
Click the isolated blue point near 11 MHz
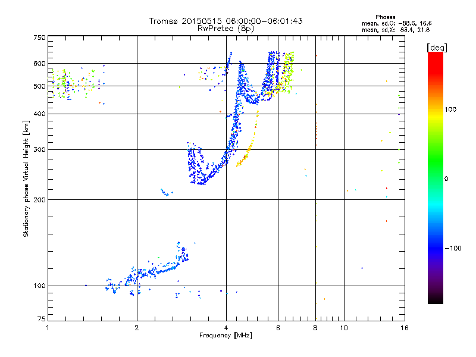pos(362,268)
